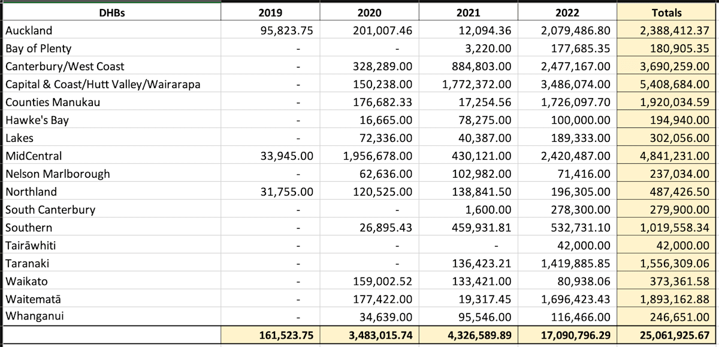Select Southern 2020 value 26,895.43

(x=386, y=228)
